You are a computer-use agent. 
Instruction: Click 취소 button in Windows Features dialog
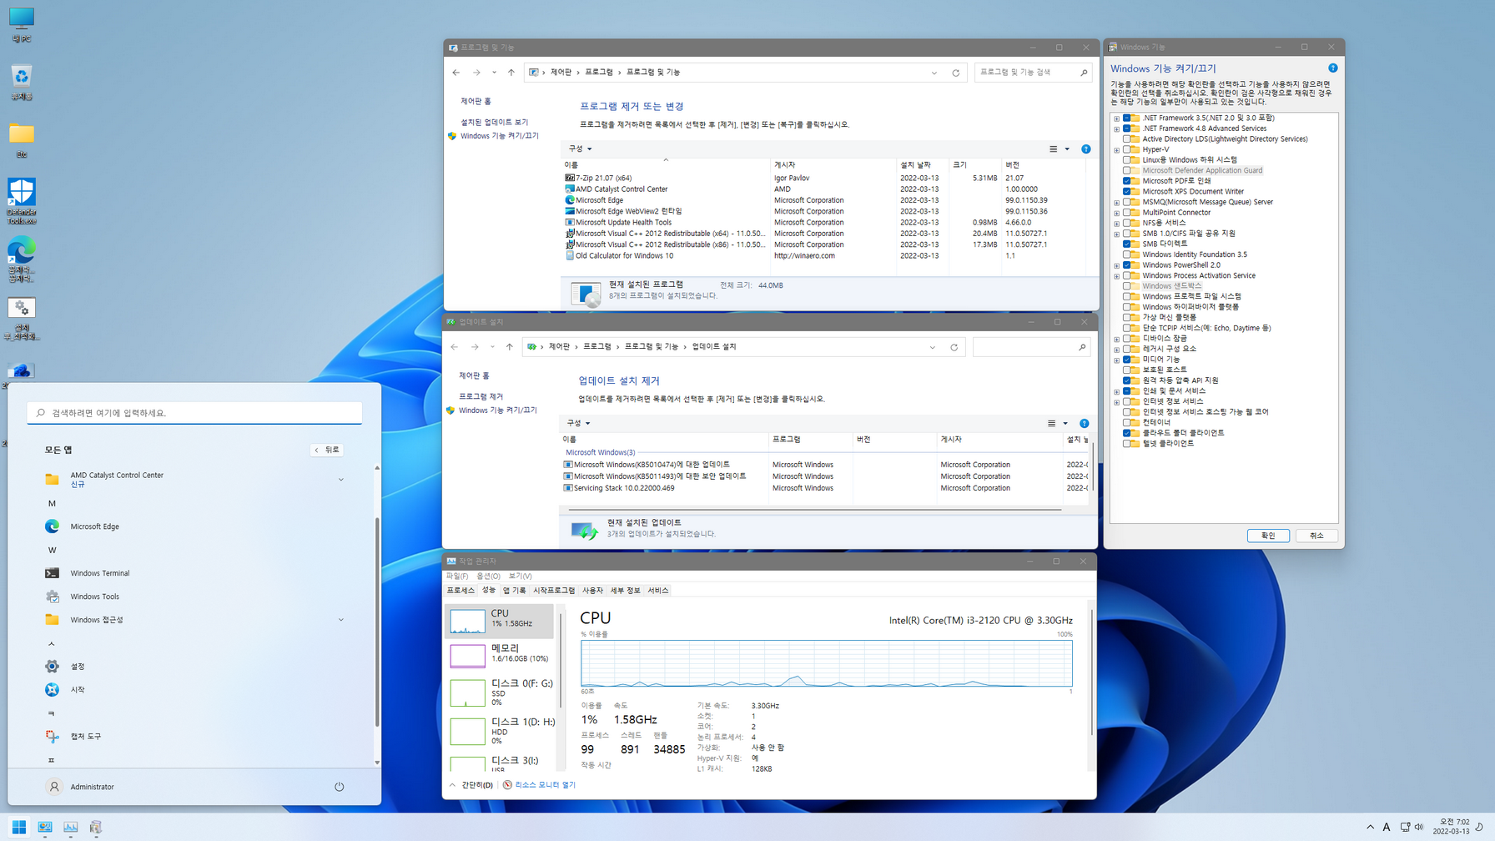click(1316, 536)
